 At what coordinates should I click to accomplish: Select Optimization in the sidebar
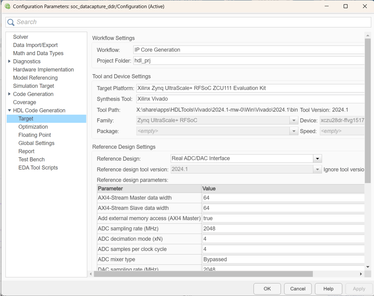point(33,127)
